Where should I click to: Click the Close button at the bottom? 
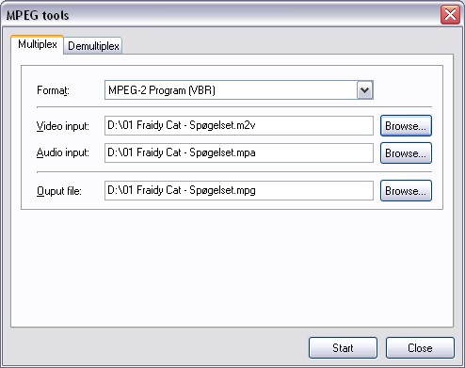click(x=420, y=348)
